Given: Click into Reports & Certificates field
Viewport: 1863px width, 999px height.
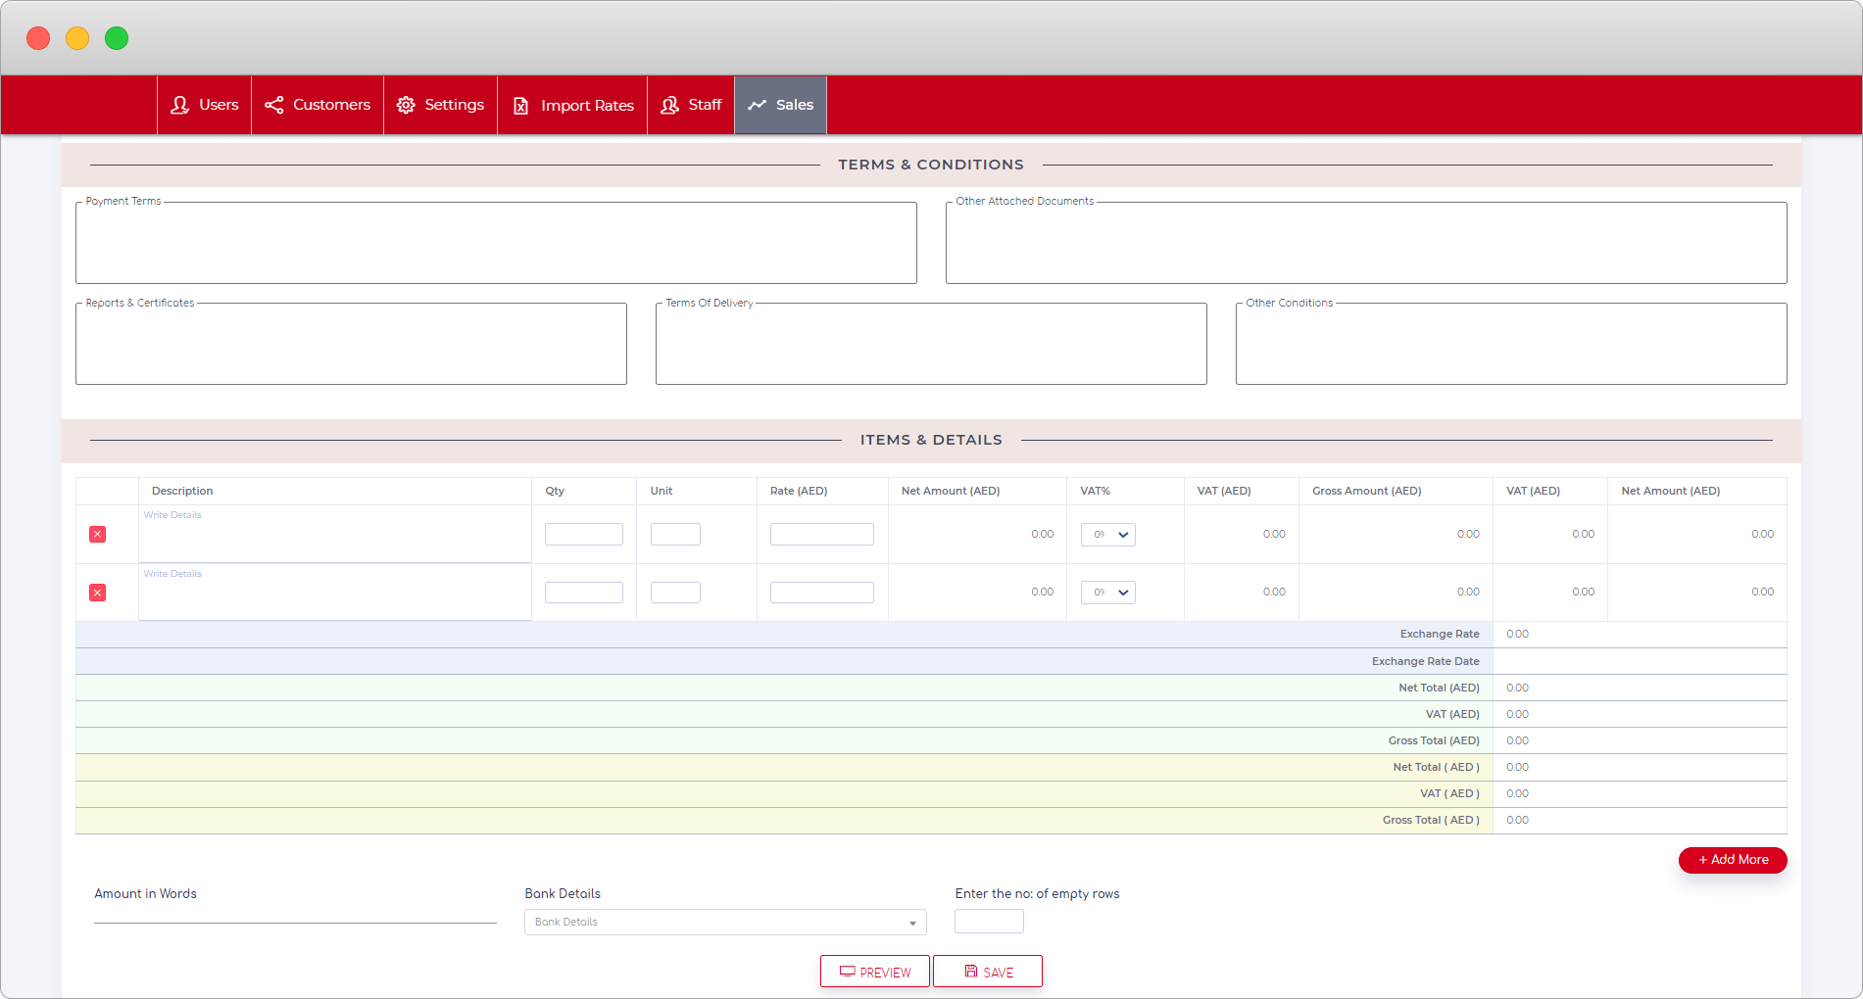Looking at the screenshot, I should tap(351, 344).
